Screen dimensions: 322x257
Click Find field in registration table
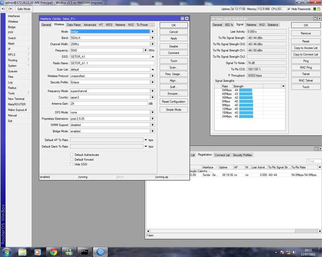(x=313, y=161)
